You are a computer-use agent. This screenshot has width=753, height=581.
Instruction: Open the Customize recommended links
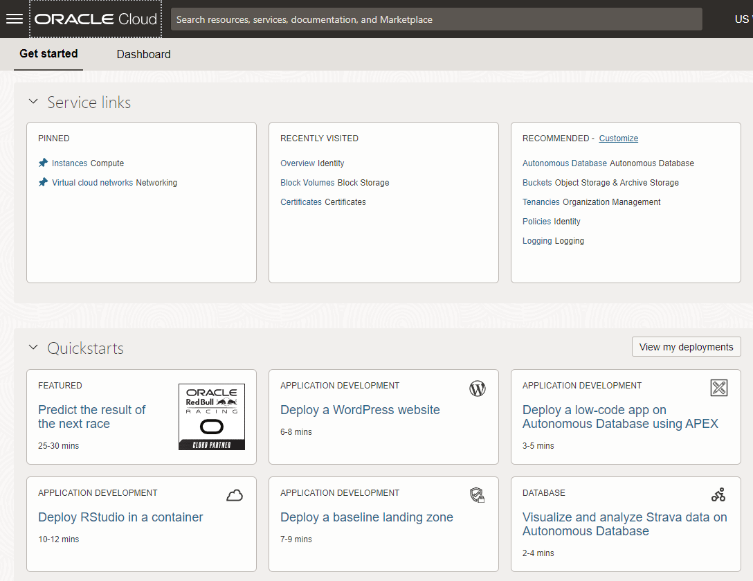619,138
